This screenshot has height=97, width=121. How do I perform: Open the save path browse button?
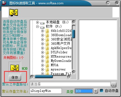pos(114,84)
